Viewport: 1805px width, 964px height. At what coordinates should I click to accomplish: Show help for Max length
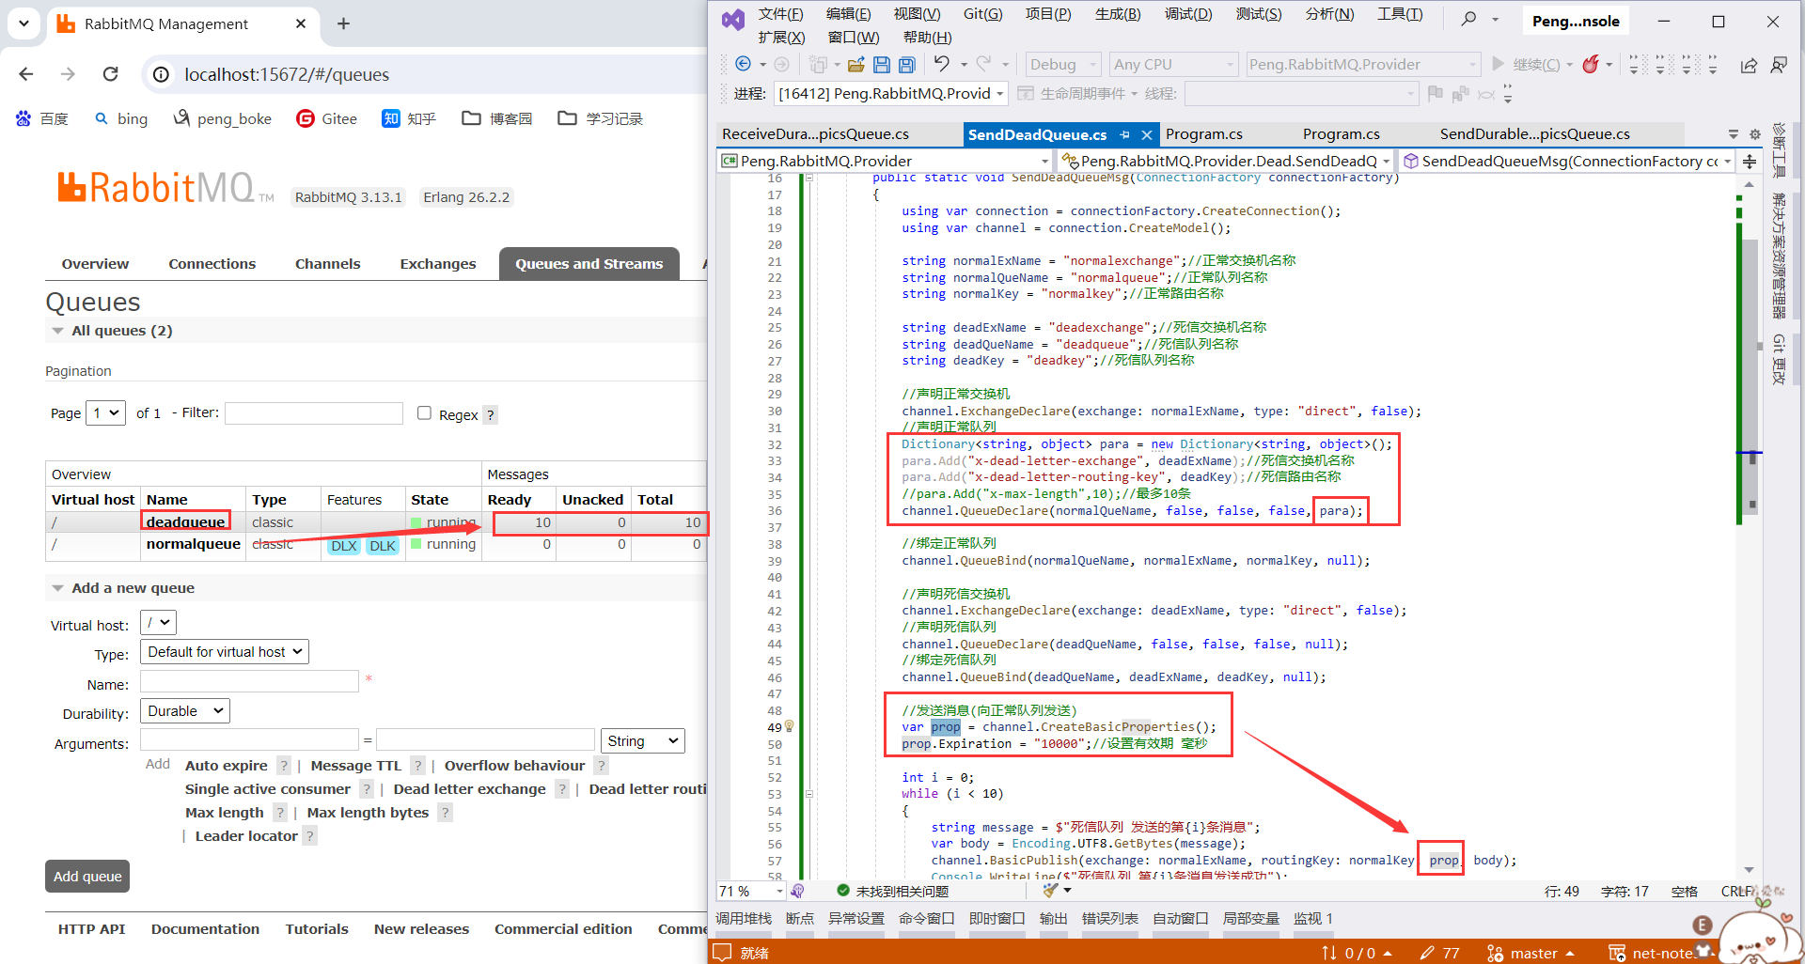coord(279,813)
